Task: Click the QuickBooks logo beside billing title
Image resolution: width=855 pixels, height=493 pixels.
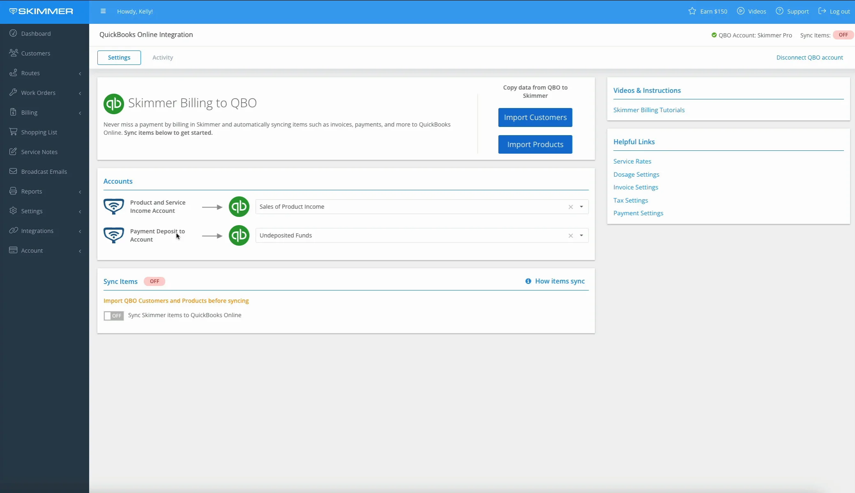Action: click(114, 104)
